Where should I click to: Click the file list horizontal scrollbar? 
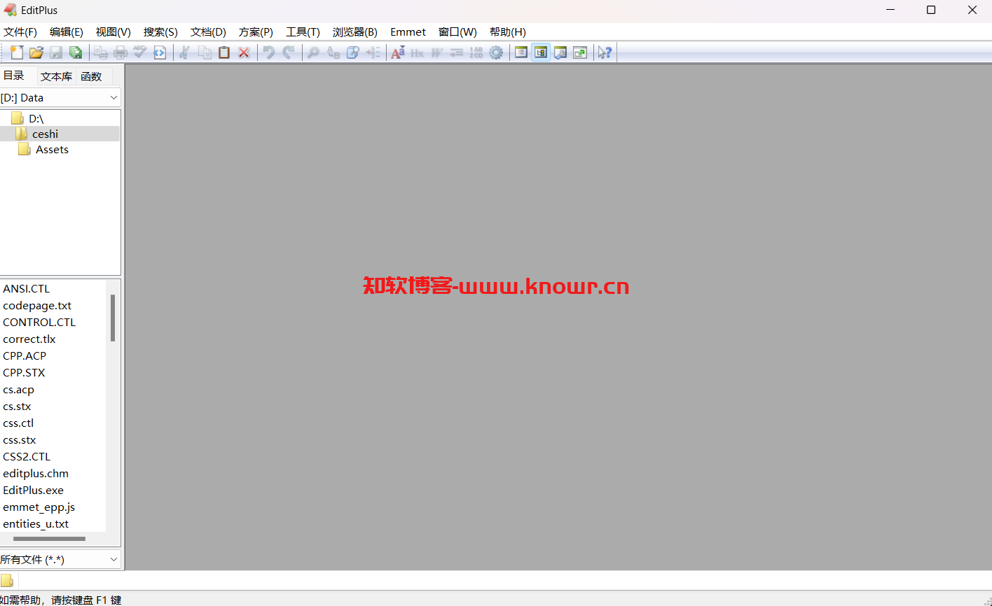point(49,539)
